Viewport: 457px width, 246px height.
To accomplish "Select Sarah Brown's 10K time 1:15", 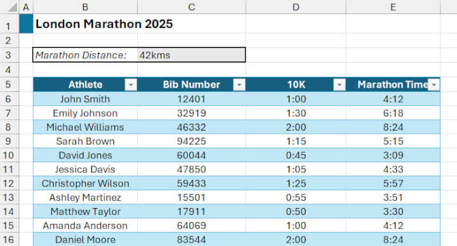I will (296, 141).
